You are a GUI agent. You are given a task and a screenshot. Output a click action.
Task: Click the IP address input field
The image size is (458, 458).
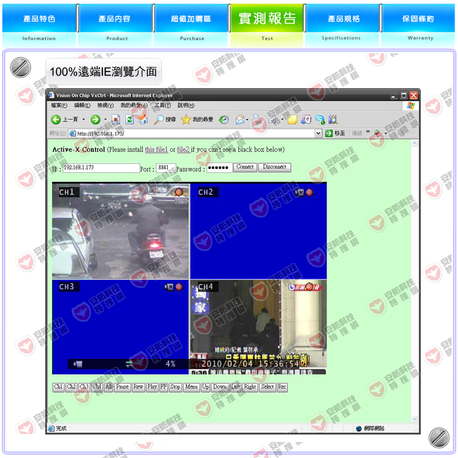tap(101, 168)
